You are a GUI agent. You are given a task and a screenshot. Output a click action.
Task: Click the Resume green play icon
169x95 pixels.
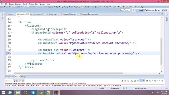click(104, 7)
